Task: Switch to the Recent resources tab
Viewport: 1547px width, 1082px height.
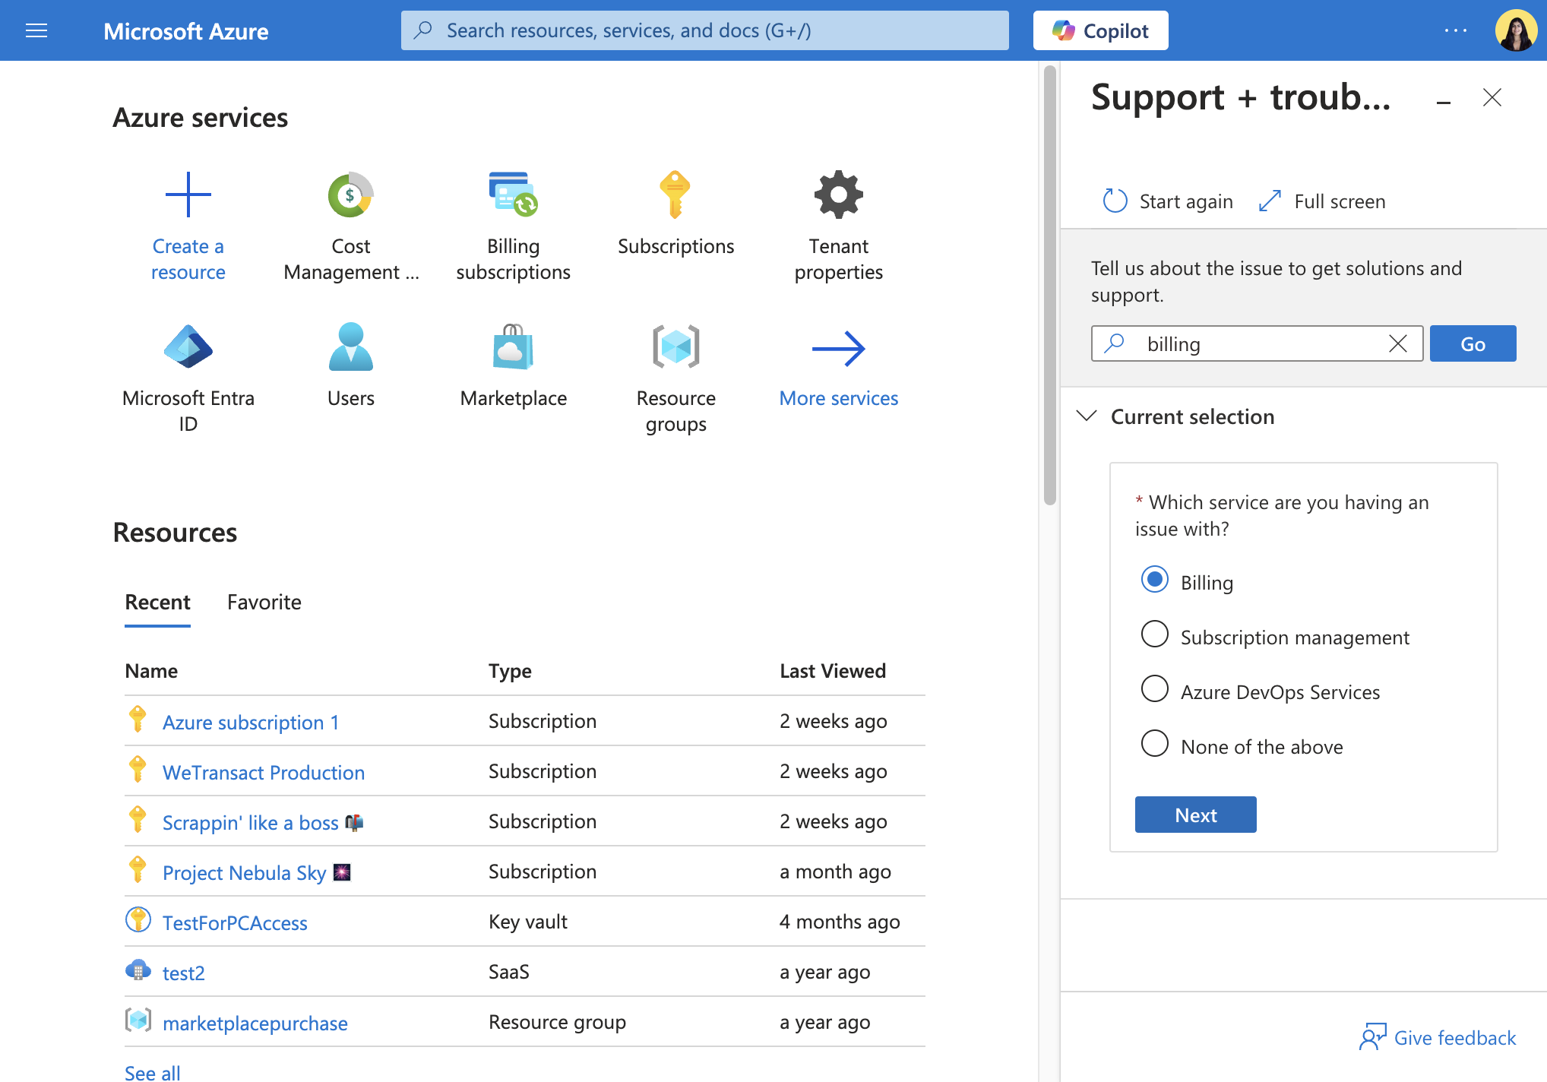Action: coord(157,603)
